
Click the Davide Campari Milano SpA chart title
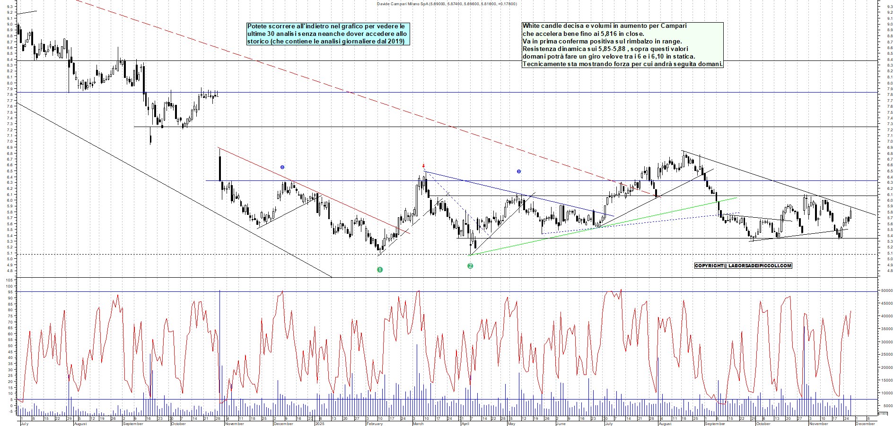point(447,4)
